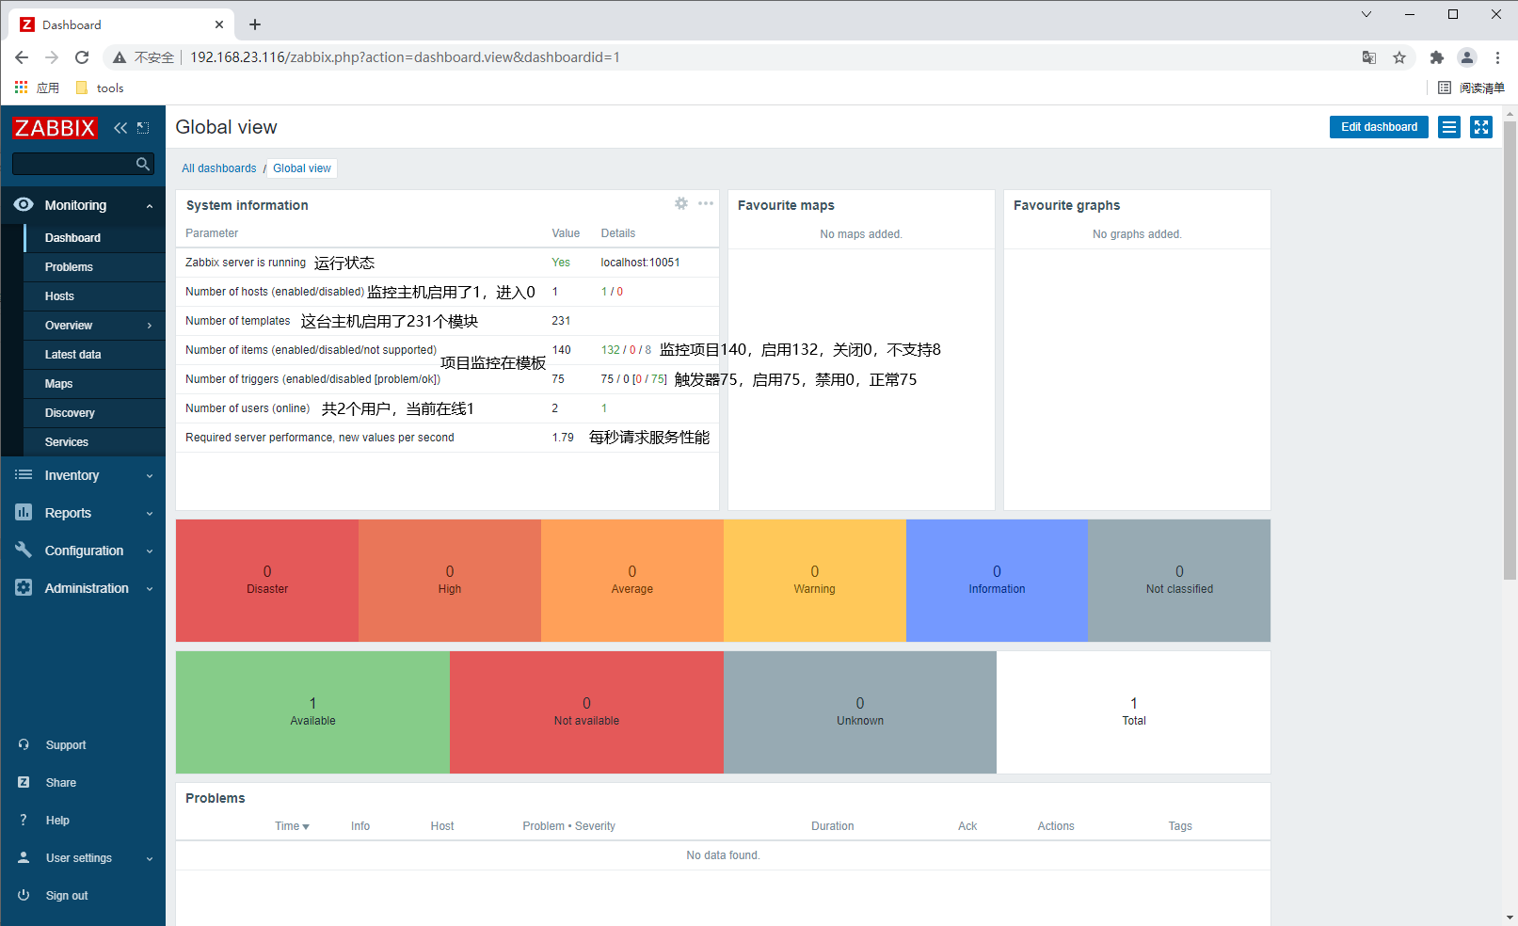Click the Global view breadcrumb link

[302, 168]
